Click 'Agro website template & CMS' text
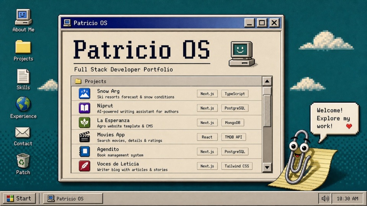This screenshot has width=367, height=206. coord(125,126)
